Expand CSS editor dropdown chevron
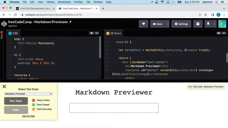This screenshot has height=128, width=228. point(97,33)
